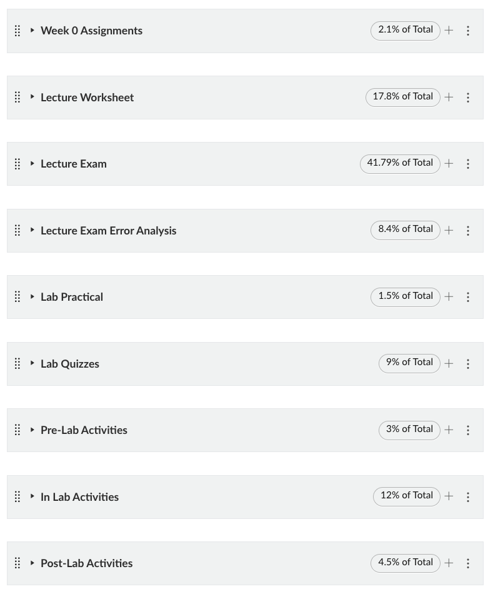The height and width of the screenshot is (594, 493).
Task: Expand the Lecture Worksheet group
Action: [32, 98]
